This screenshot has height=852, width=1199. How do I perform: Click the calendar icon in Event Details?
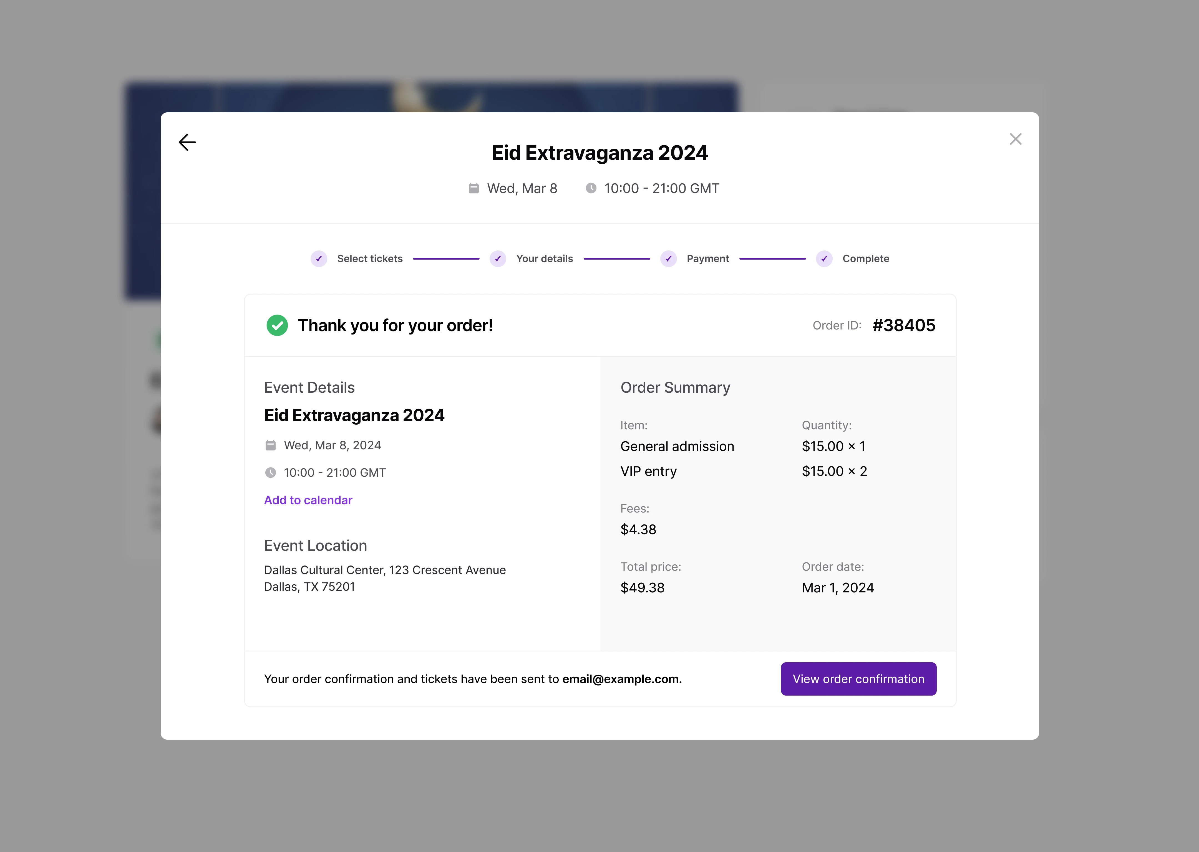click(270, 445)
